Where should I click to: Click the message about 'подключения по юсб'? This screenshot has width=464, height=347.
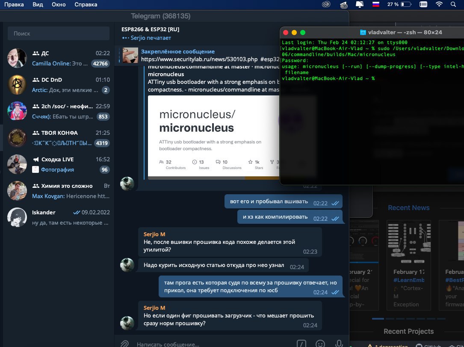click(x=250, y=286)
